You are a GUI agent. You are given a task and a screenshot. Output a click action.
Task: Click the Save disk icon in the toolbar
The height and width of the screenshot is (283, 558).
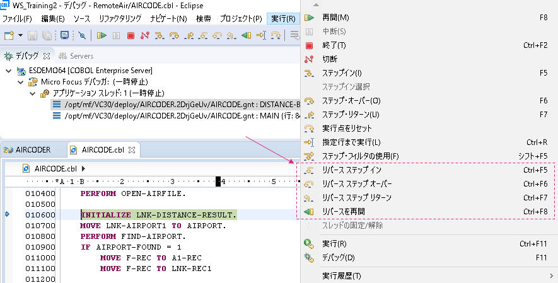[32, 35]
